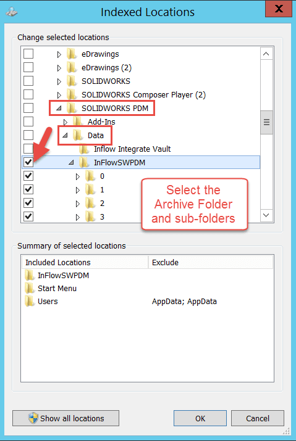Image resolution: width=296 pixels, height=441 pixels.
Task: Collapse the SOLIDWORKS PDM node
Action: (x=59, y=108)
